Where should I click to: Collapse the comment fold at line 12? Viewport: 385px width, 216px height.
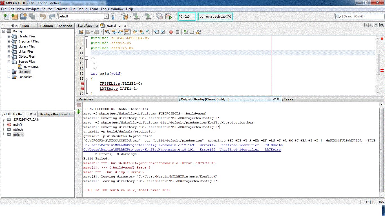87,58
